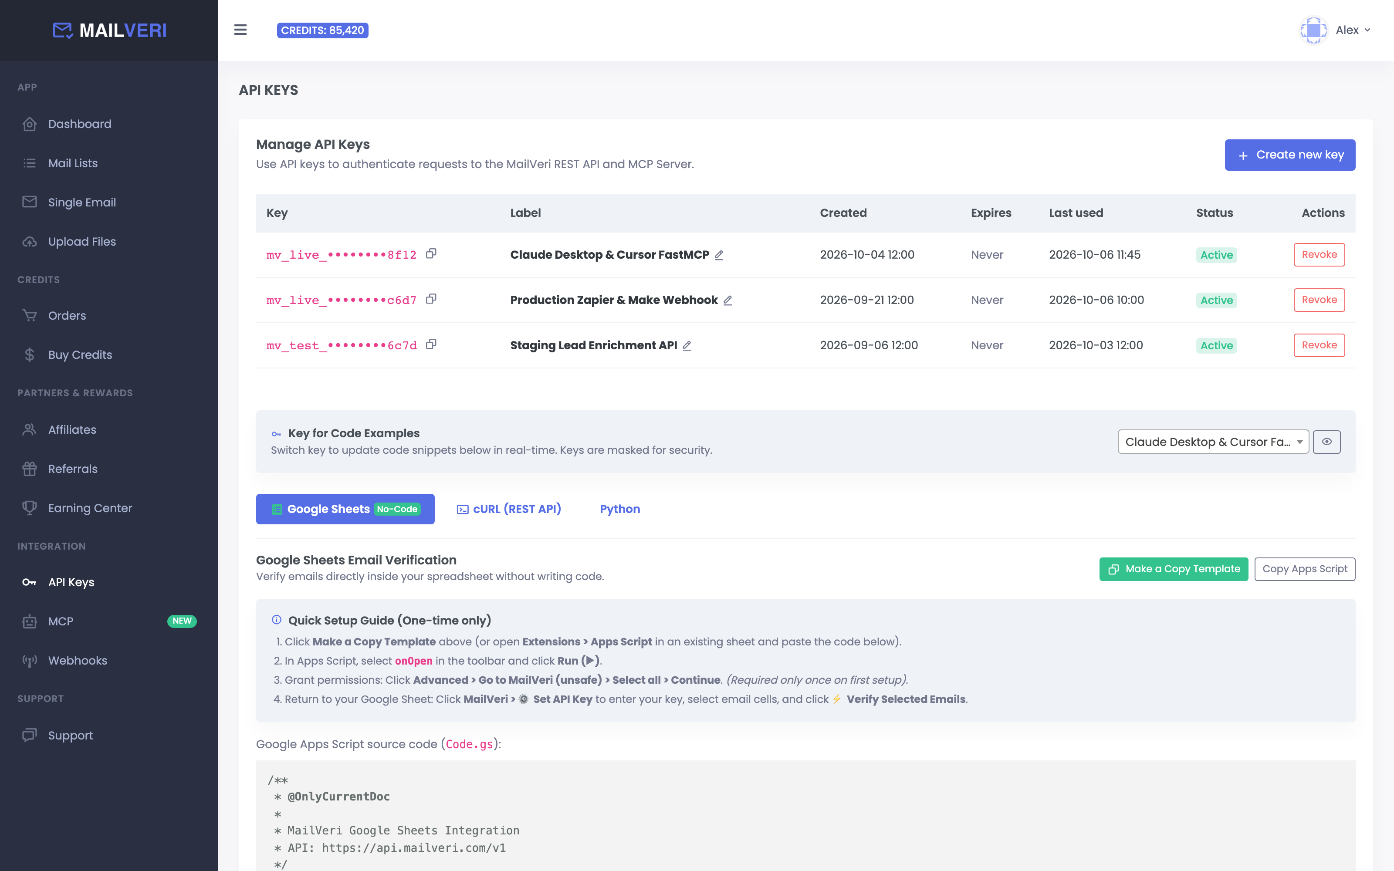Copy the mv_test key ending 6c7d
The height and width of the screenshot is (871, 1394).
[431, 344]
